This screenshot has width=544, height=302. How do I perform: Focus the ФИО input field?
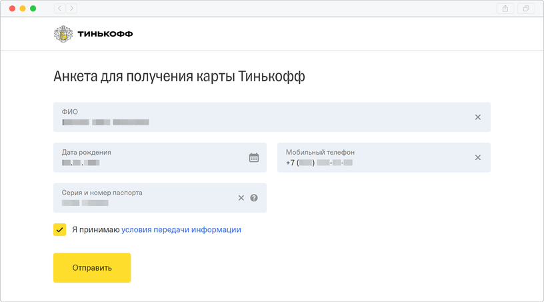[x=271, y=117]
